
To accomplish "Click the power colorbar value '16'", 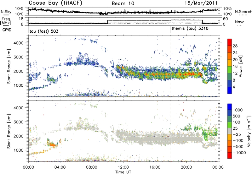I will coord(235,67).
